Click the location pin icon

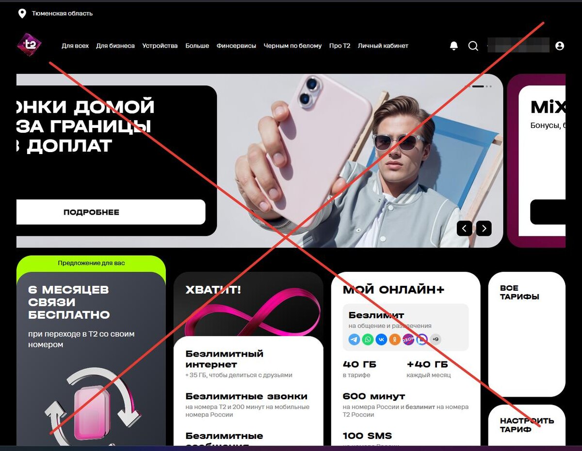pos(22,14)
